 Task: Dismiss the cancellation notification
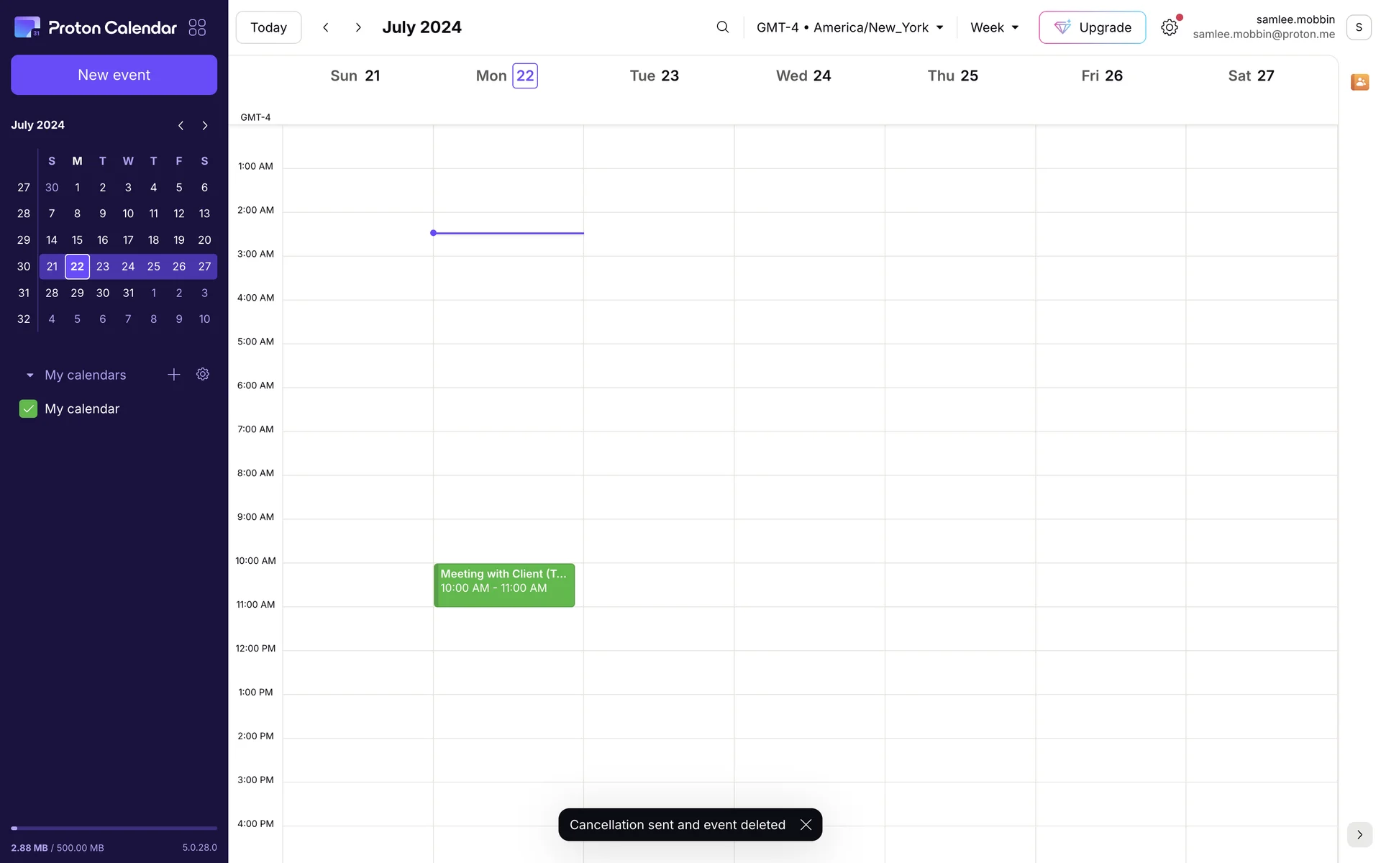tap(806, 825)
